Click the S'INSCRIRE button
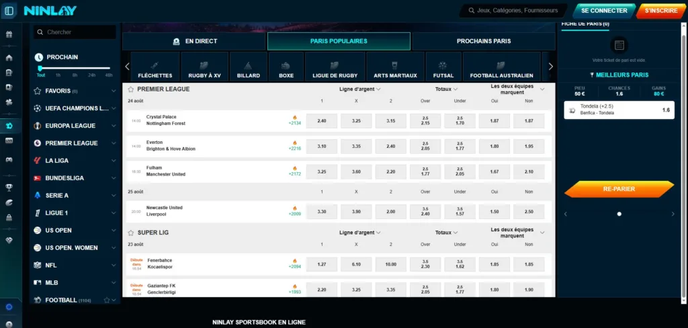 [661, 11]
